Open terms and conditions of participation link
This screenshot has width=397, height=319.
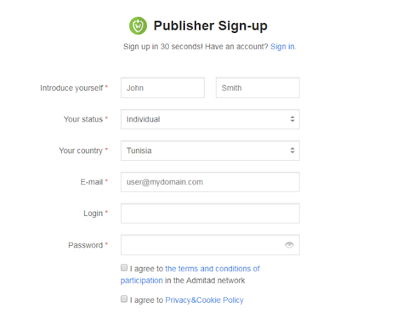click(212, 269)
